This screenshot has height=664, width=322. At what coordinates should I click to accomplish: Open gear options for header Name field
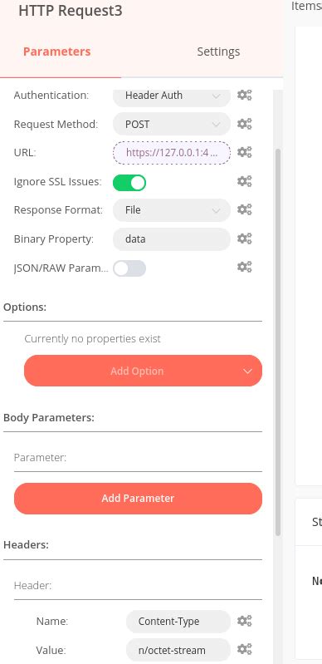tap(244, 621)
